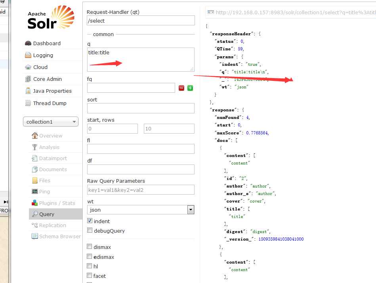Image resolution: width=376 pixels, height=283 pixels.
Task: Add an fq filter with green plus icon
Action: click(x=190, y=88)
